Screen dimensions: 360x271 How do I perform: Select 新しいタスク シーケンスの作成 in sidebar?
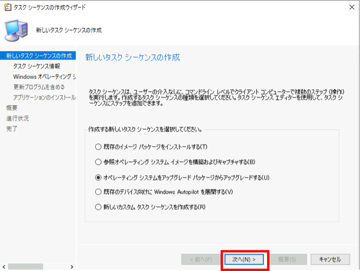pos(38,56)
